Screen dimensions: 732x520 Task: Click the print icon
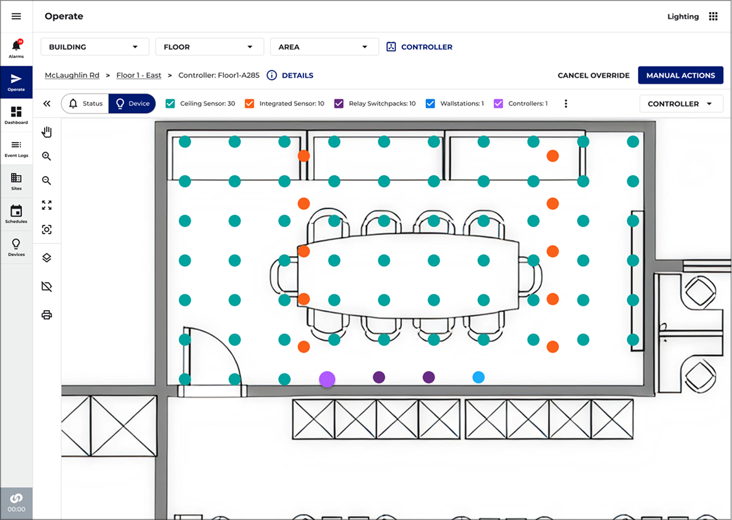coord(47,315)
